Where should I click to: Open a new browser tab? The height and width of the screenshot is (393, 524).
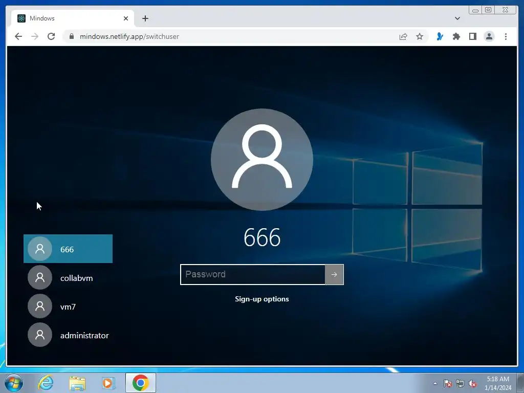pos(145,18)
